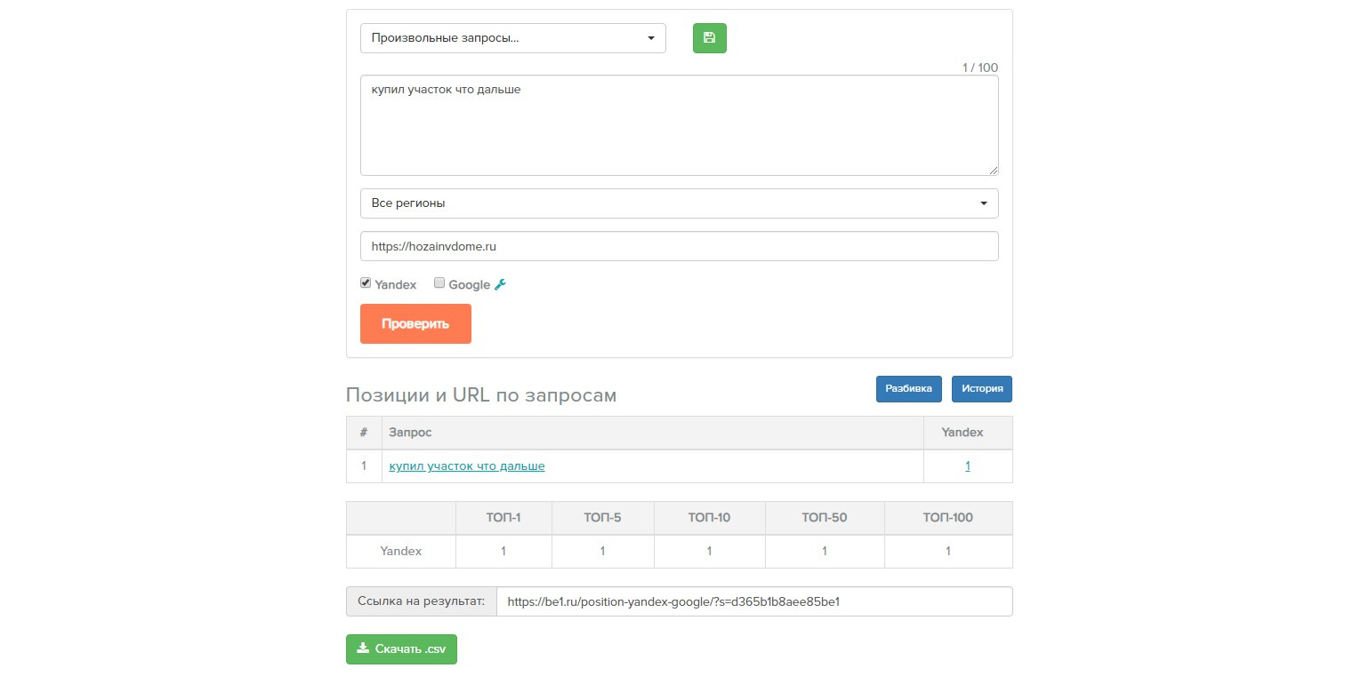This screenshot has height=692, width=1353.
Task: Enable the Google checkbox
Action: click(x=439, y=283)
